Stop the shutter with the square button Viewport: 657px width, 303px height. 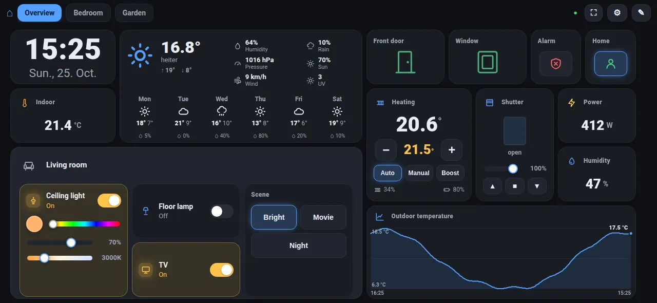pyautogui.click(x=515, y=186)
